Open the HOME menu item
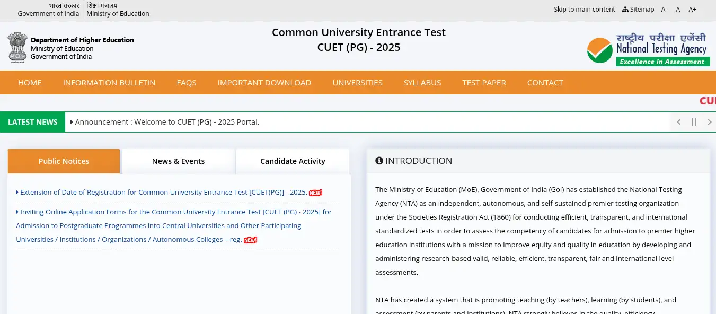Screen dimensions: 716x314 (x=30, y=83)
